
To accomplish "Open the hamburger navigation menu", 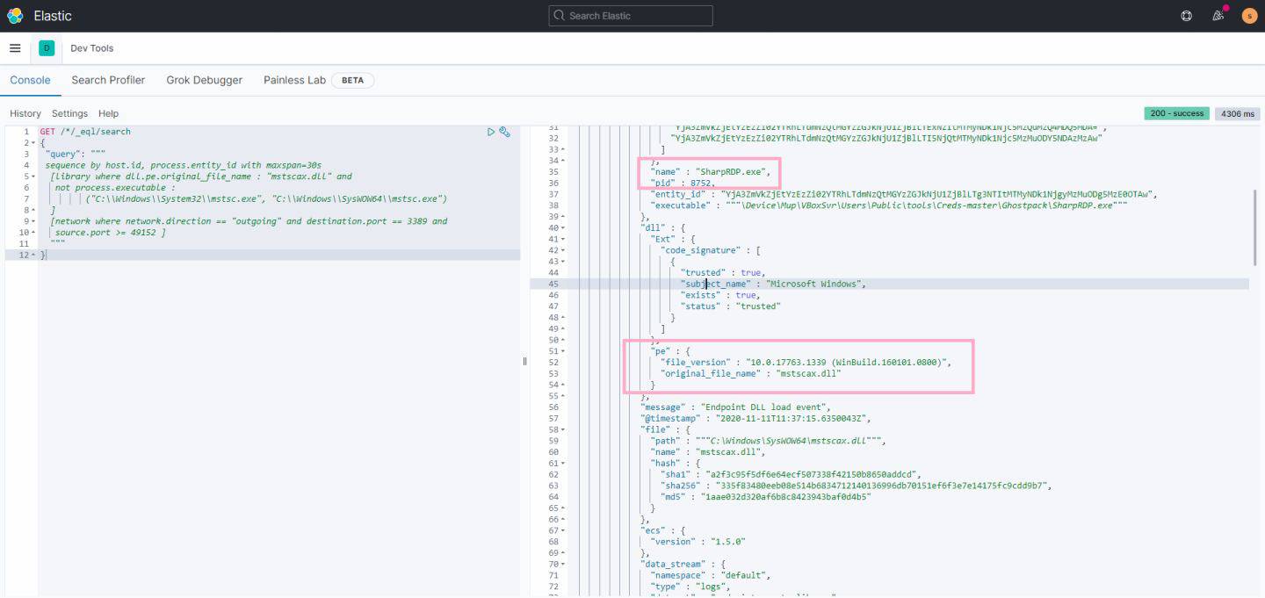I will pyautogui.click(x=15, y=48).
